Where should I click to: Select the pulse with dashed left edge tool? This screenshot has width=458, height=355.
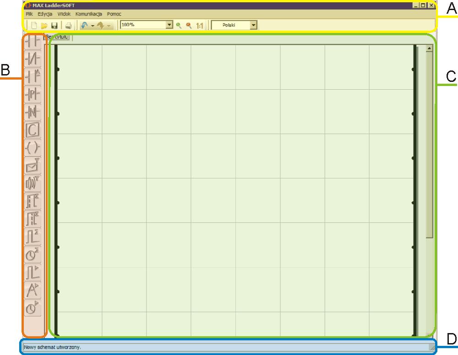point(33,201)
